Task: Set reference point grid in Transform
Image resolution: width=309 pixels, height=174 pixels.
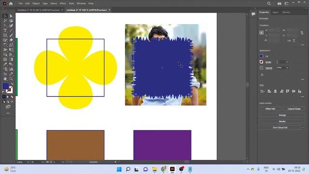Action: click(x=262, y=32)
